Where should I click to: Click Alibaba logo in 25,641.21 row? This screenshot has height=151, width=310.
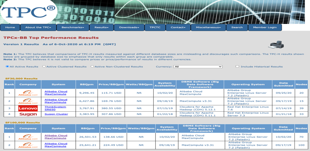[x=28, y=145]
